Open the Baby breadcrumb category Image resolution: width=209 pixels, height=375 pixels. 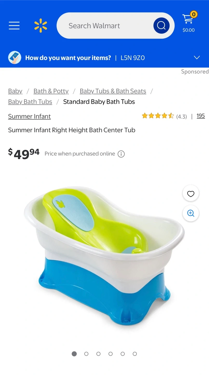(15, 91)
